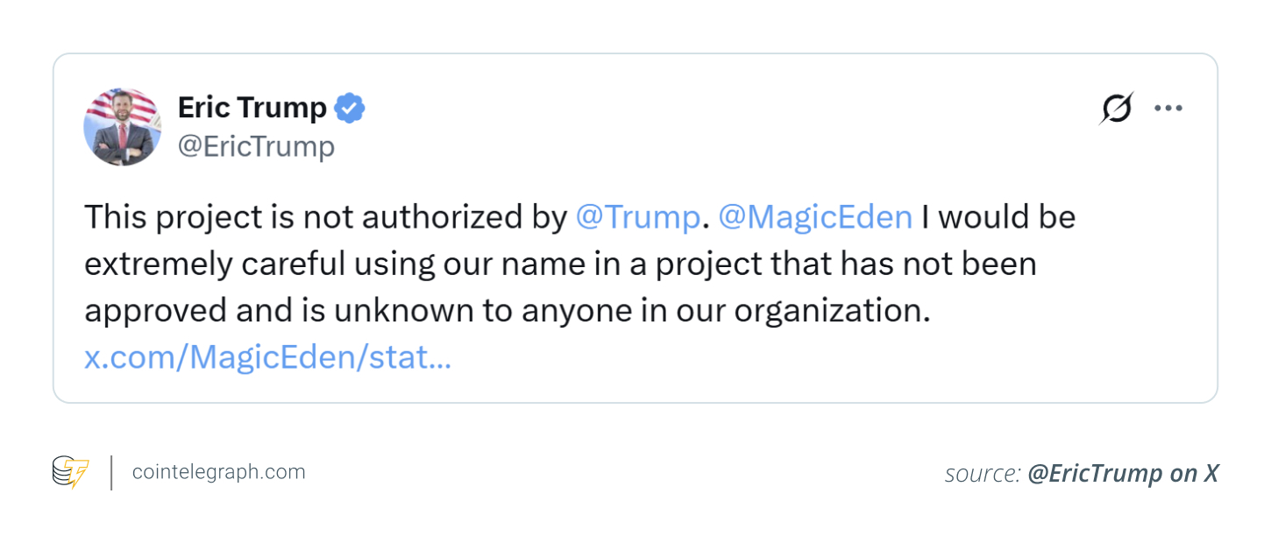
Task: Open the @MagicEden mention link
Action: pos(815,217)
